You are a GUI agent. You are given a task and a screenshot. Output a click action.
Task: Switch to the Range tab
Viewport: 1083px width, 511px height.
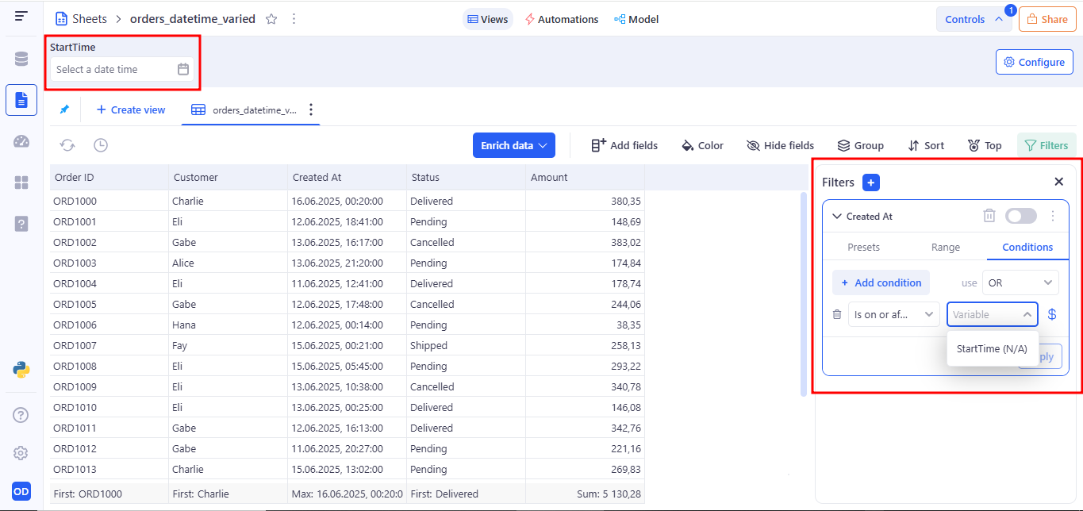945,247
